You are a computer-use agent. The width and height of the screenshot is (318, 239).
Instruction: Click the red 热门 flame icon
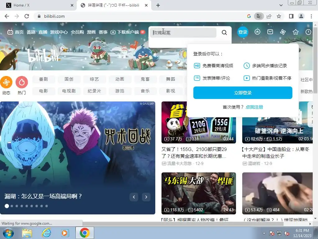pyautogui.click(x=22, y=82)
